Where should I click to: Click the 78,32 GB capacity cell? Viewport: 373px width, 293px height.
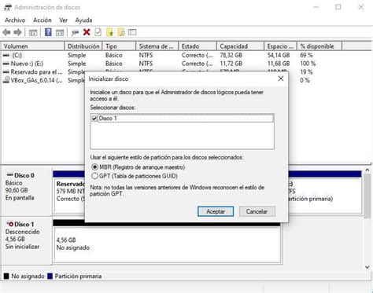click(231, 55)
